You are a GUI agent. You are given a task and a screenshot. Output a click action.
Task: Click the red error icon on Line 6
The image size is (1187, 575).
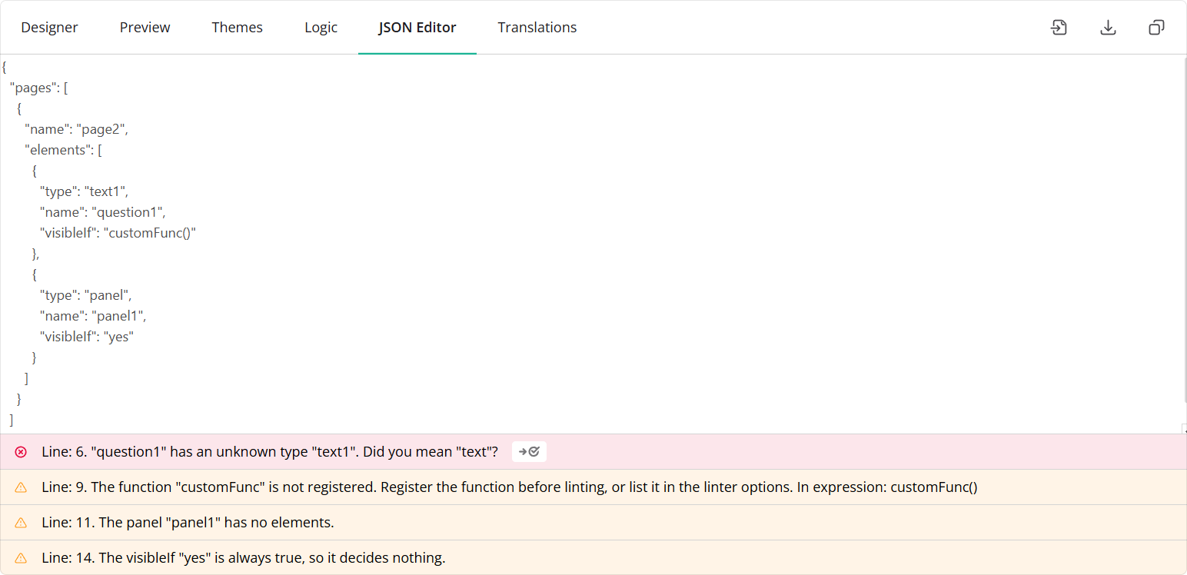coord(21,452)
